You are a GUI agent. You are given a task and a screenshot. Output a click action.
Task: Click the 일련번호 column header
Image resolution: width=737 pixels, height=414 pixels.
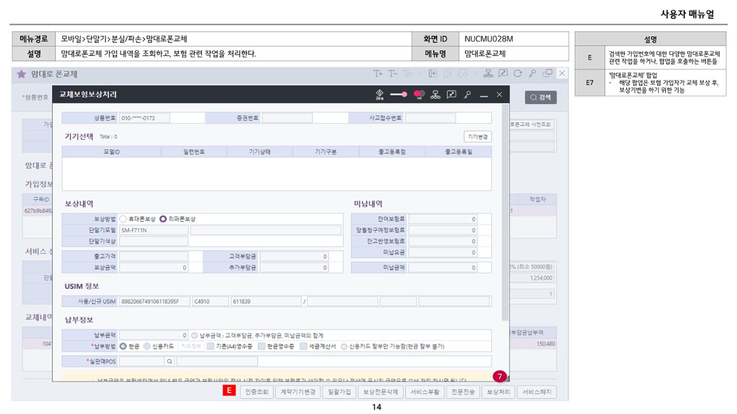[194, 152]
